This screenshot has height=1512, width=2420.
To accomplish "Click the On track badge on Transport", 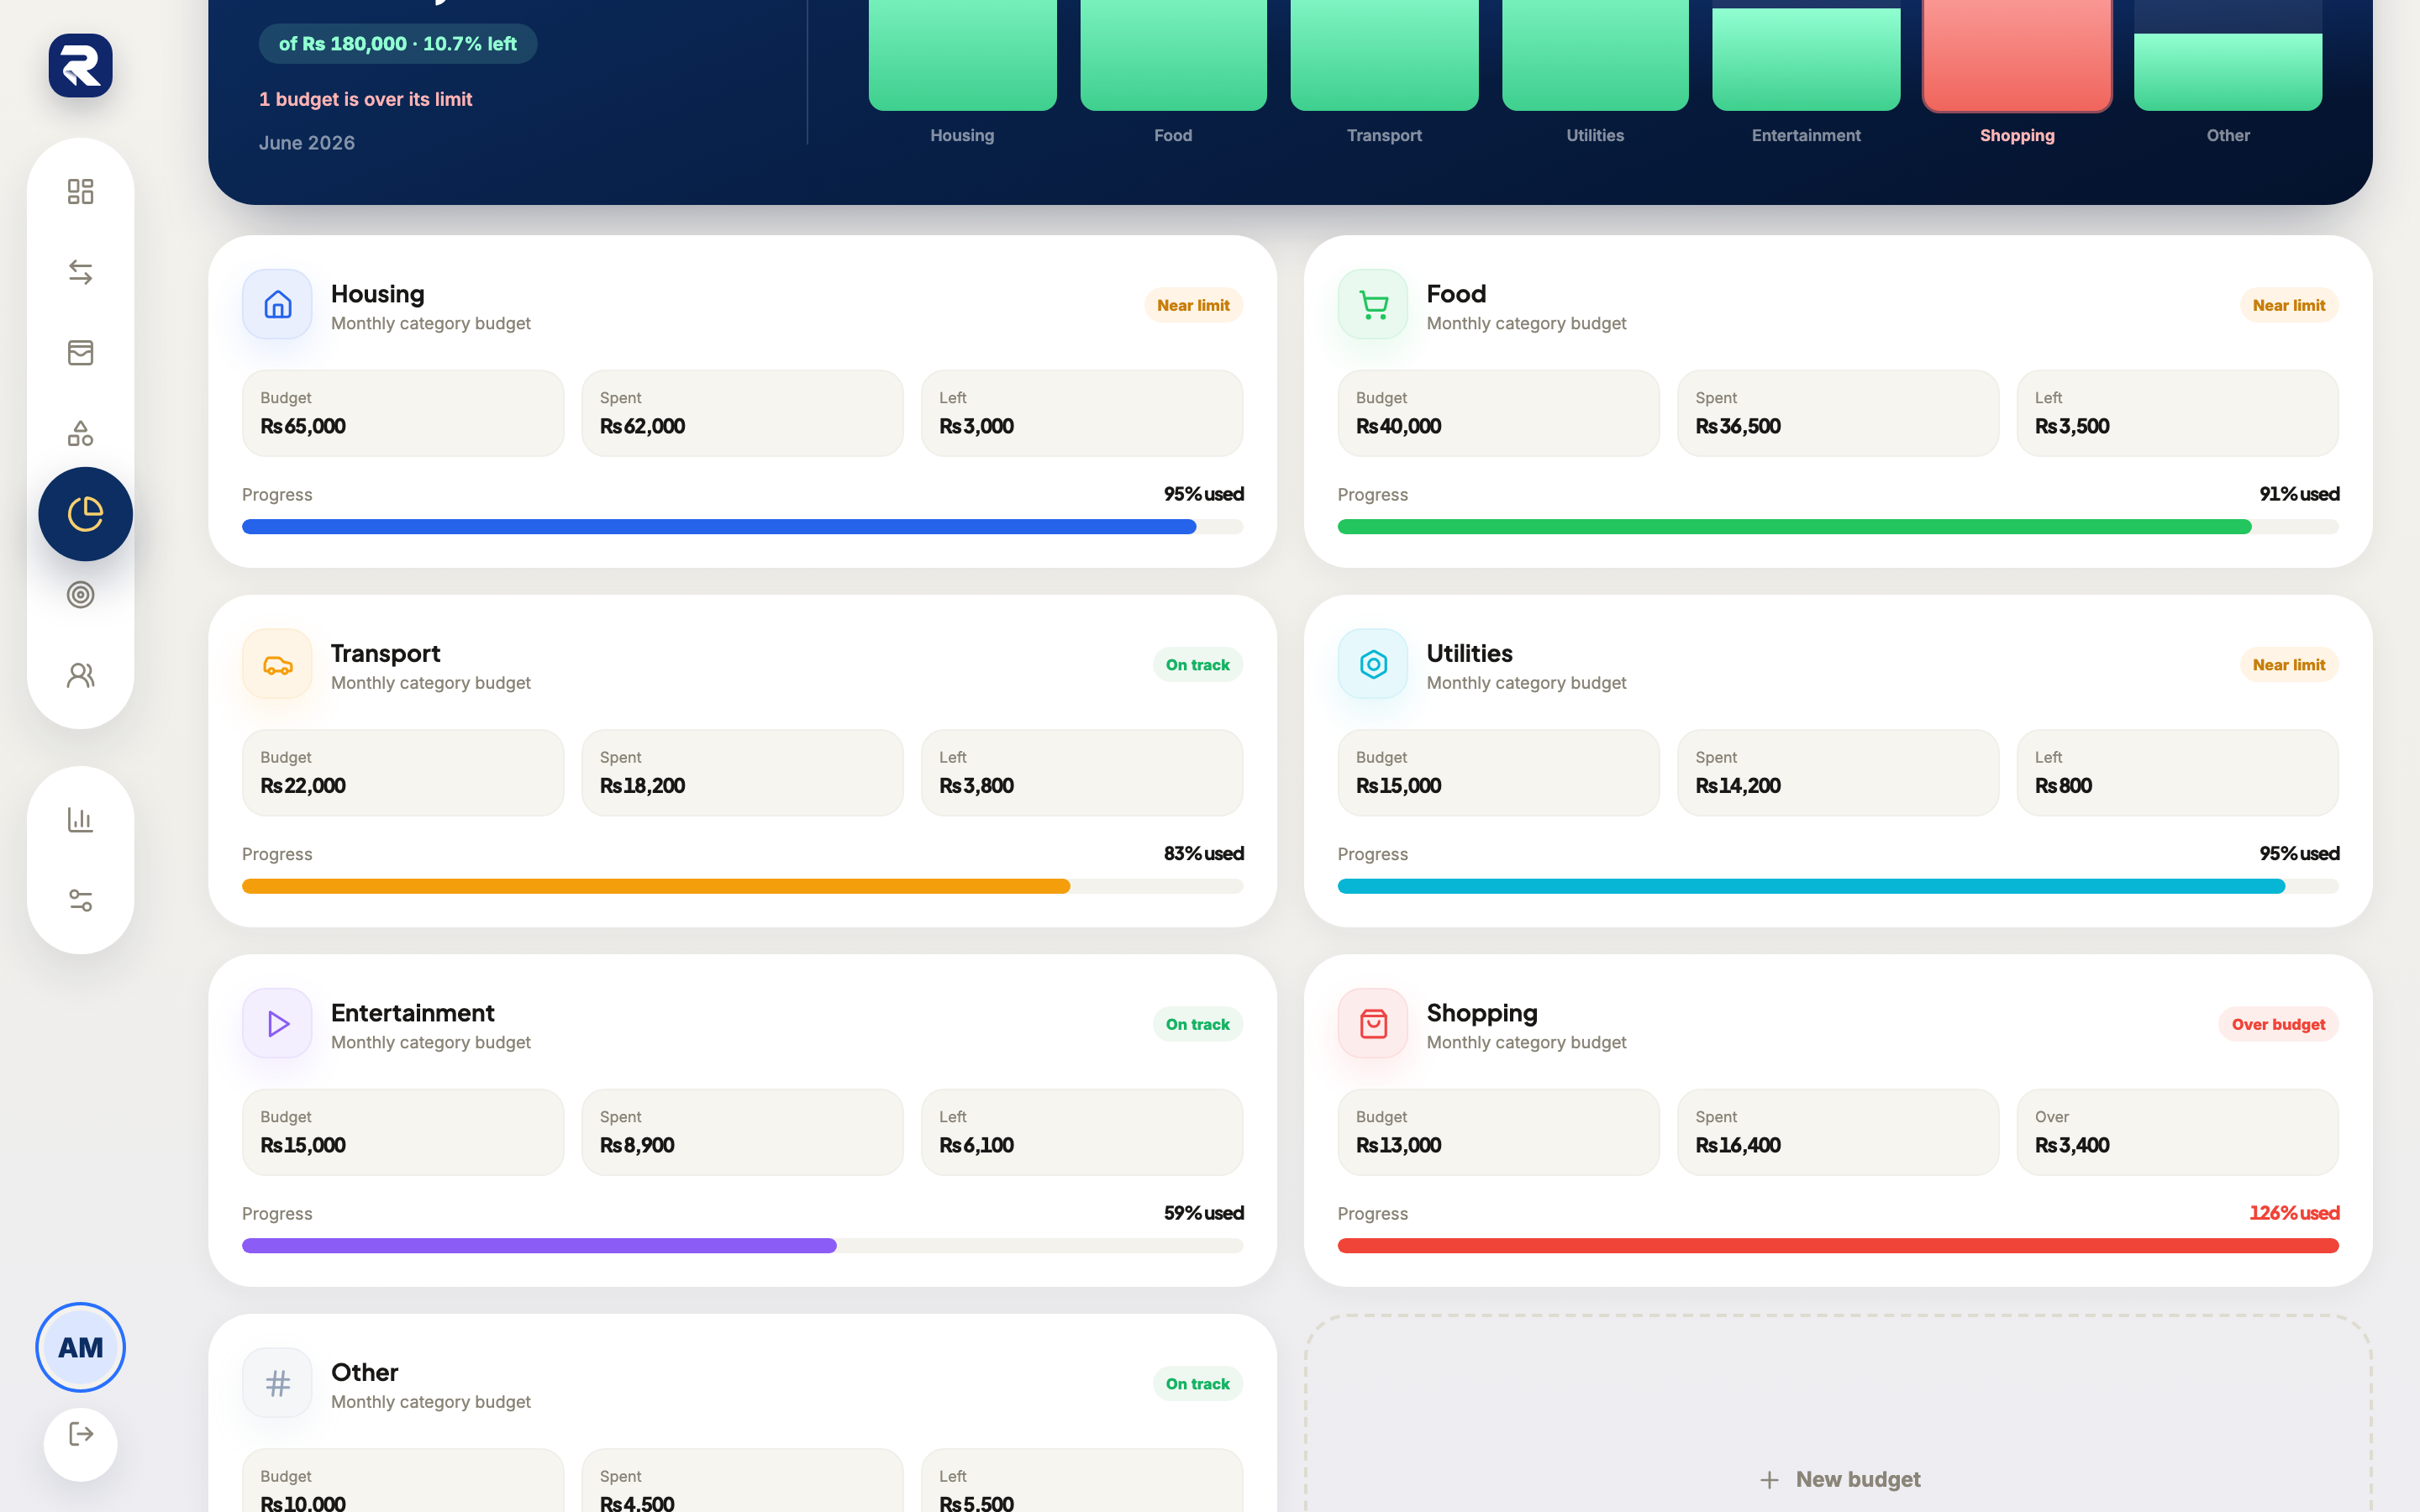I will pos(1197,665).
